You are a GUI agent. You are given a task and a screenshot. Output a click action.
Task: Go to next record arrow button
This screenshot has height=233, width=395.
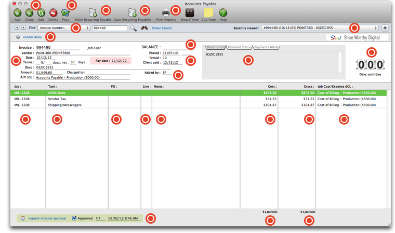[x=23, y=28]
